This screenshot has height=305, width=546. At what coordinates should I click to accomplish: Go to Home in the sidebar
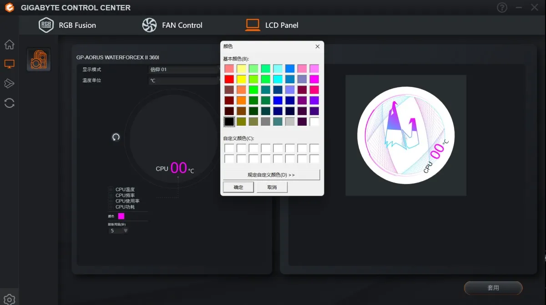pos(9,45)
